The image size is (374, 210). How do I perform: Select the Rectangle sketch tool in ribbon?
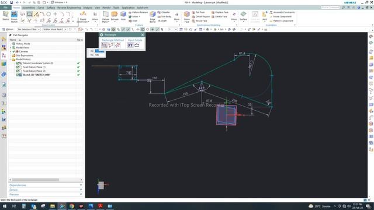29,14
